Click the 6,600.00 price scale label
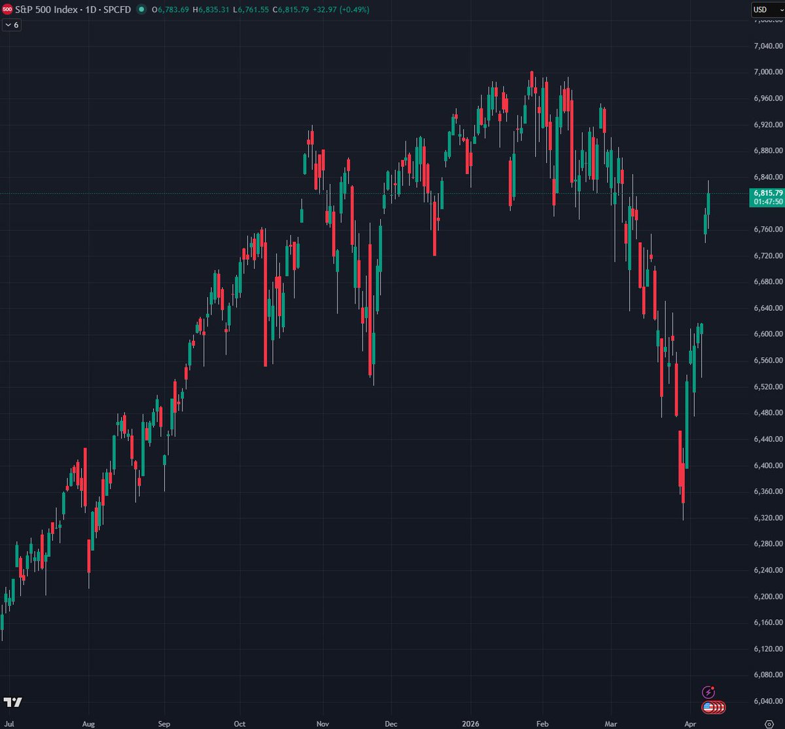The width and height of the screenshot is (785, 729). (x=768, y=334)
